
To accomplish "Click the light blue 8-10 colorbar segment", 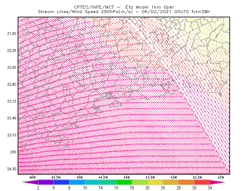I will [x=77, y=182].
